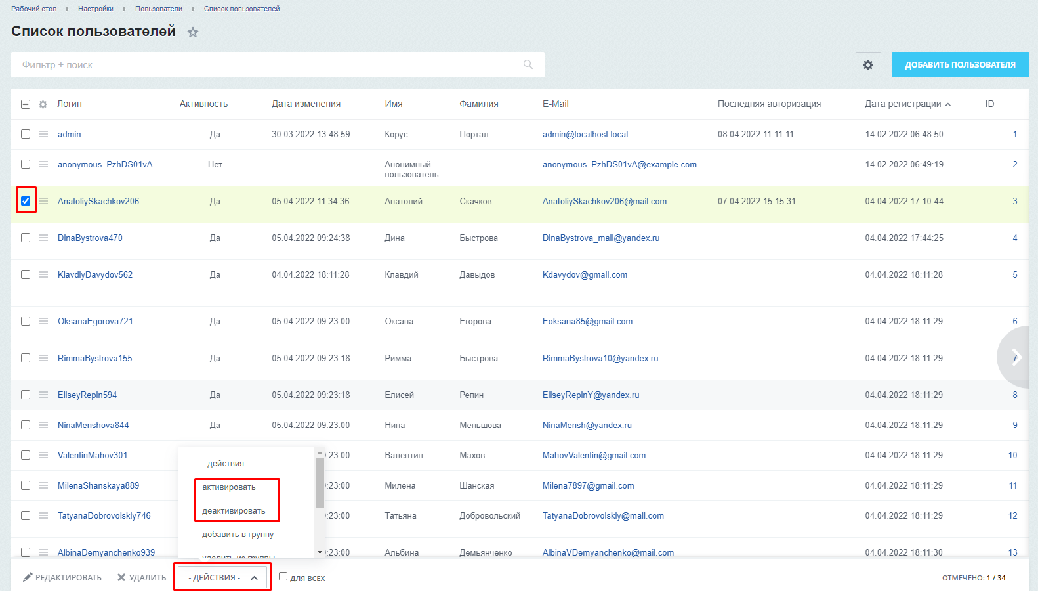The width and height of the screenshot is (1038, 591).
Task: Open row menu icon for DinaBystrova470
Action: [43, 238]
